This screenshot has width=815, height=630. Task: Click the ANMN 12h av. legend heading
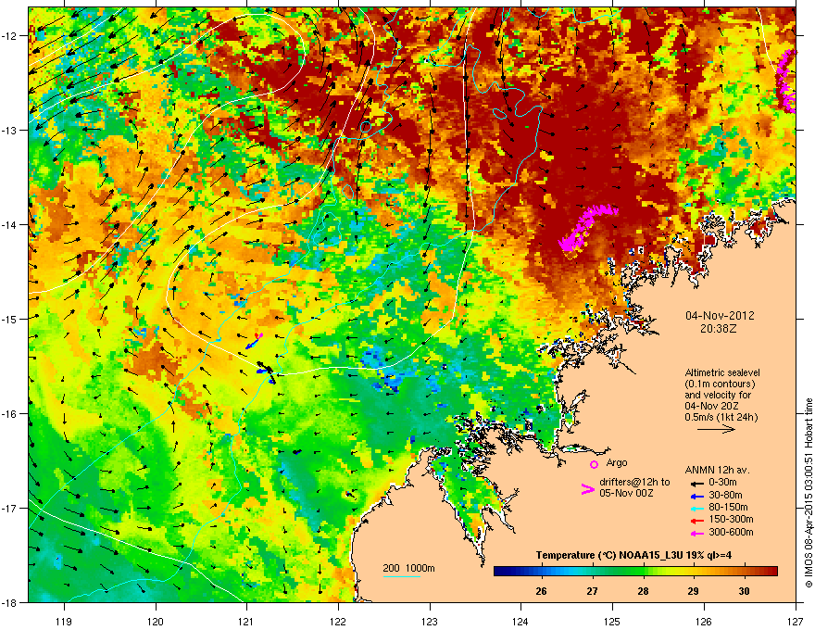[x=717, y=470]
